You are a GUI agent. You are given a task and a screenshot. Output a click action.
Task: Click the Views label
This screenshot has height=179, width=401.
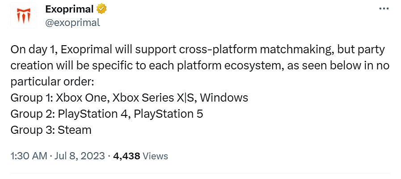tap(156, 156)
